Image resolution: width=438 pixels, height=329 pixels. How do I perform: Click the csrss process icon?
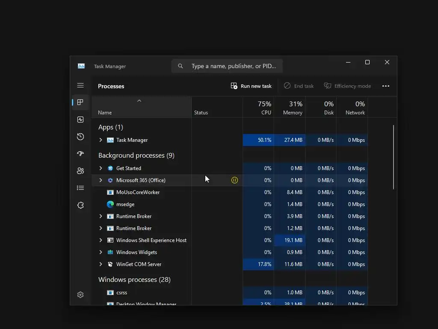tap(110, 292)
